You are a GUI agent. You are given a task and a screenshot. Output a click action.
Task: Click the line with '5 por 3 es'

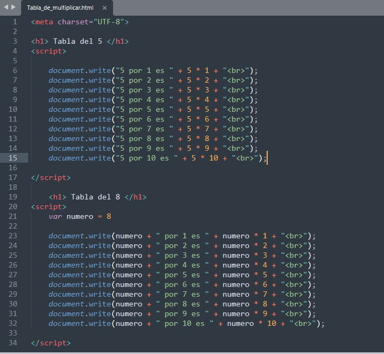pos(153,90)
